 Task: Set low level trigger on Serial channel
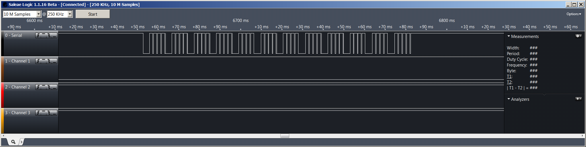(x=54, y=35)
